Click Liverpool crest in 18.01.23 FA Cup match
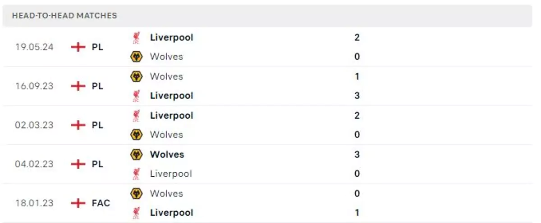Viewport: 541px width, 223px height. [136, 213]
